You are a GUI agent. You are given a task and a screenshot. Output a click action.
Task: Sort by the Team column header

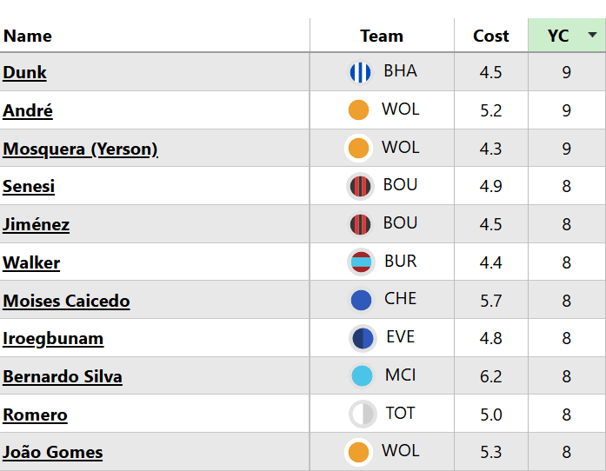(x=382, y=36)
